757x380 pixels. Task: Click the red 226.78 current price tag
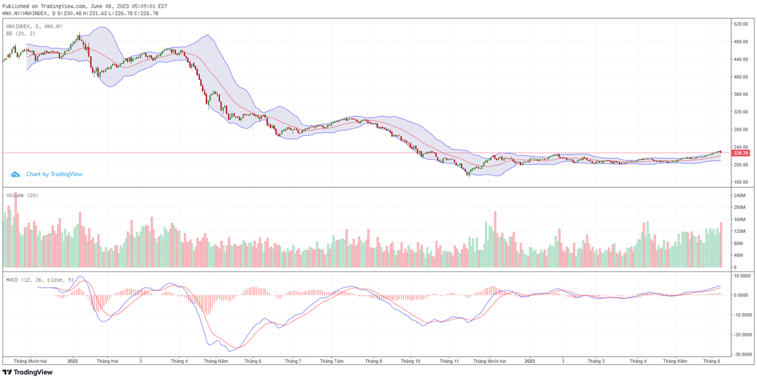coord(740,153)
